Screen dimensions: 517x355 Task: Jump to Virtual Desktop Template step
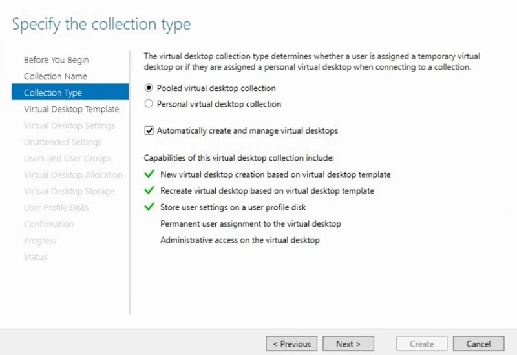[71, 109]
